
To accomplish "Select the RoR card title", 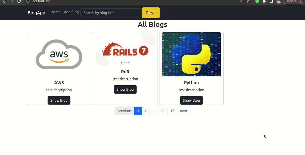I will pos(125,72).
